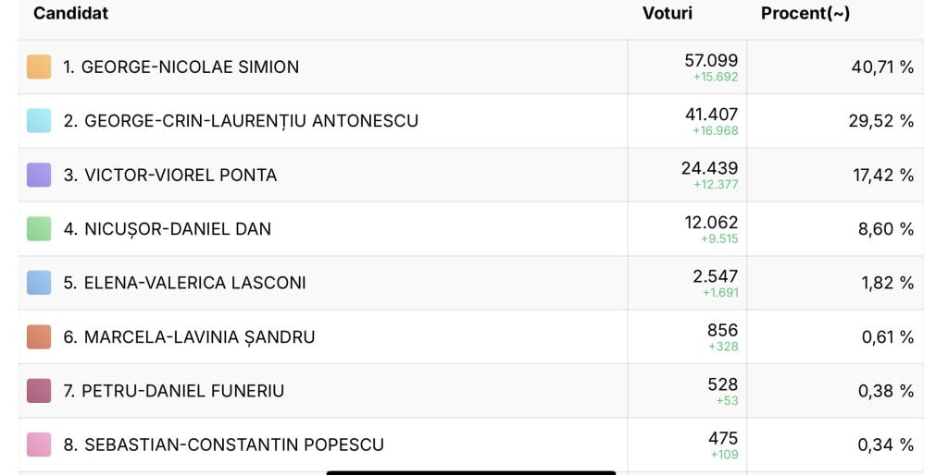Click the Procent(~) column header
This screenshot has height=475, width=948.
(805, 13)
